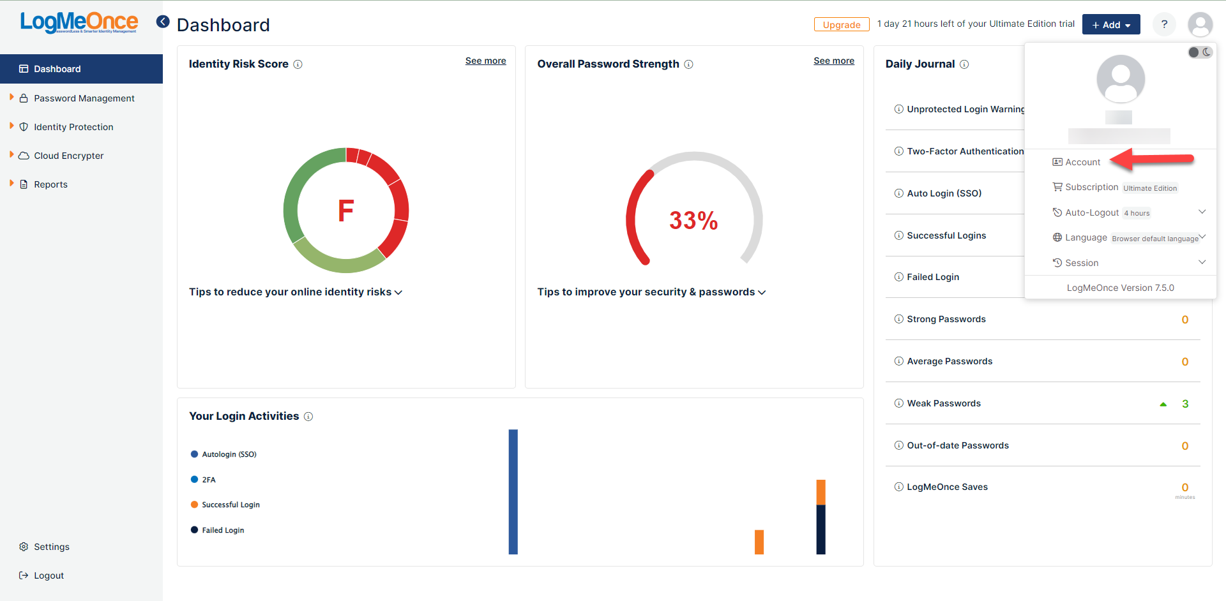1226x601 pixels.
Task: Click See more on Identity Risk Score
Action: [485, 61]
